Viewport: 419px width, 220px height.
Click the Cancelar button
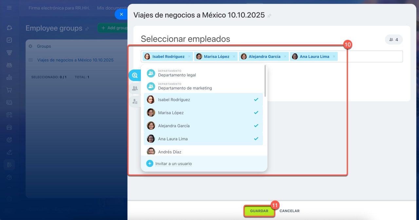[289, 211]
